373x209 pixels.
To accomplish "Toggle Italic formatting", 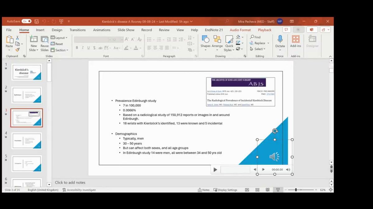I will coord(83,48).
